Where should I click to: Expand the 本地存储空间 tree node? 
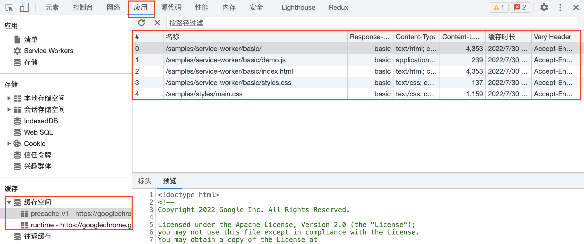pos(9,98)
